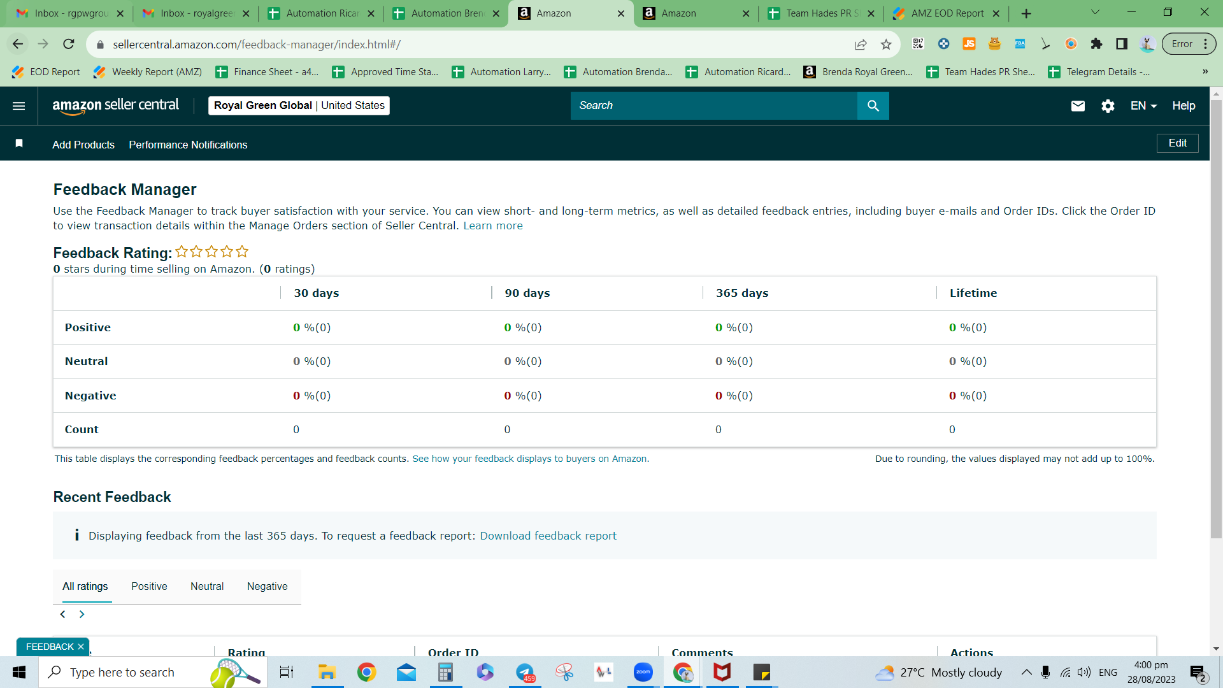Click the volume speaker tray icon
The width and height of the screenshot is (1223, 688).
(1084, 672)
